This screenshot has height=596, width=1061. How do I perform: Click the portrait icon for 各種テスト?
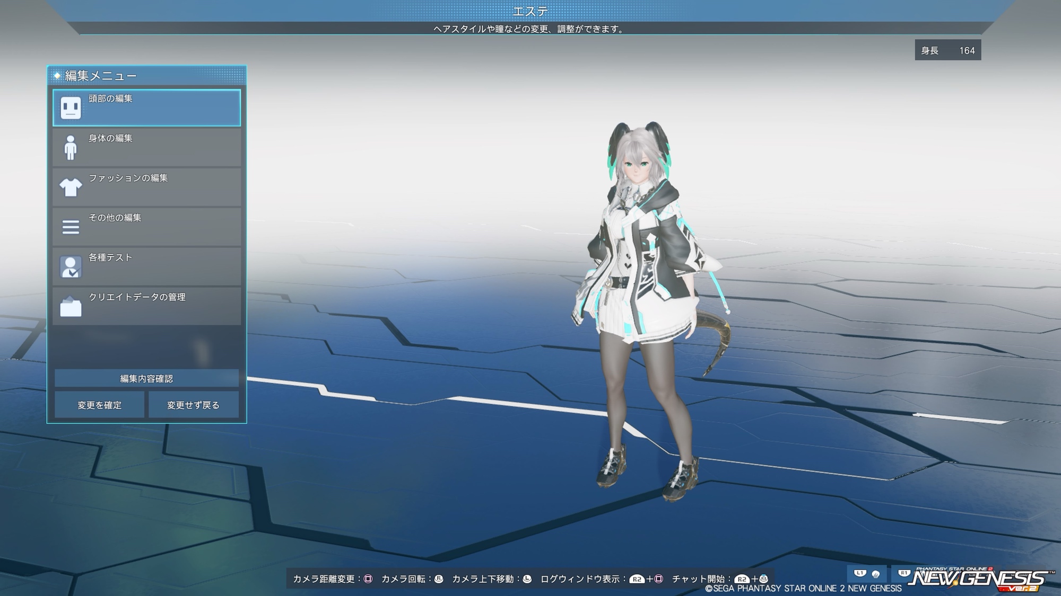click(x=71, y=267)
